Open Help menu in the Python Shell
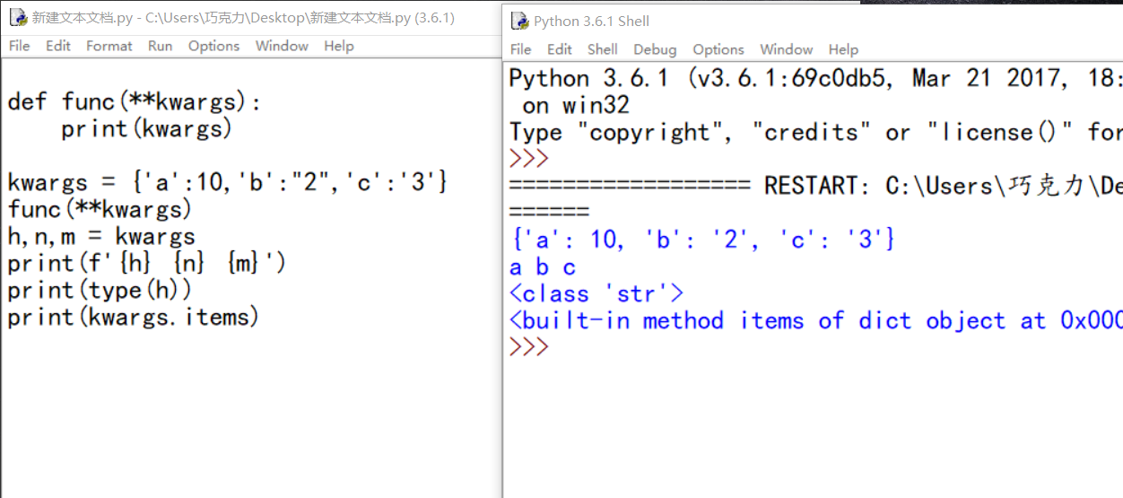 [843, 49]
